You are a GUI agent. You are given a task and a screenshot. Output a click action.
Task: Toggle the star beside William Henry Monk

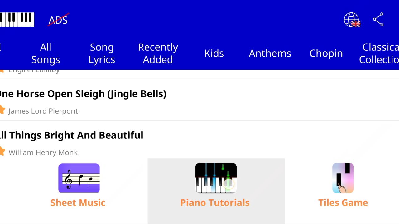(2, 152)
